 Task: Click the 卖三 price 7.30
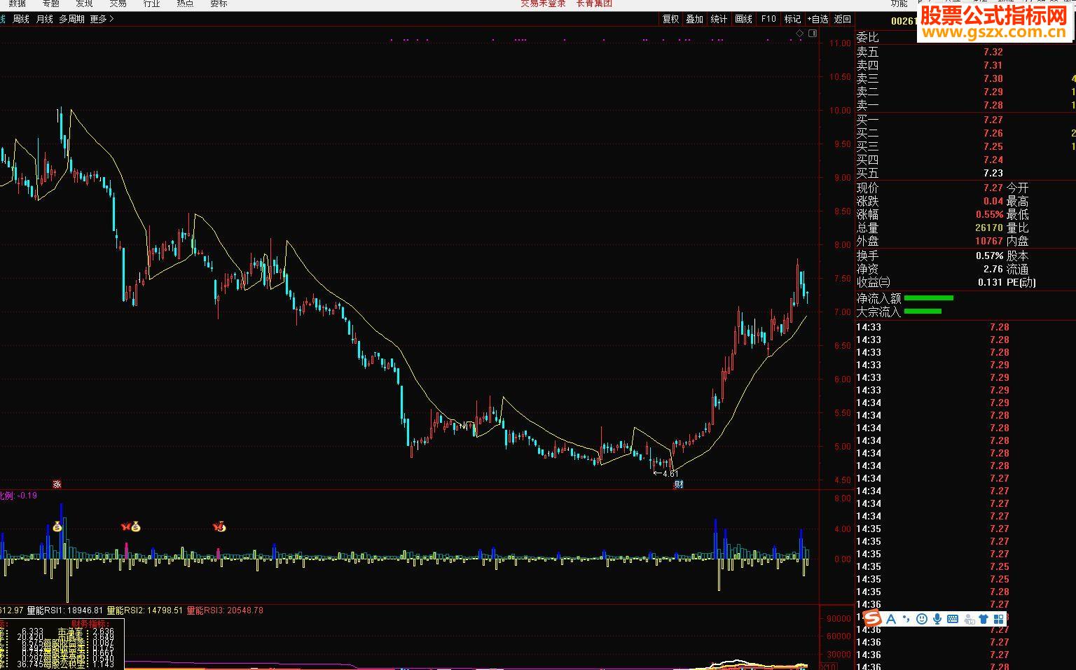coord(993,78)
